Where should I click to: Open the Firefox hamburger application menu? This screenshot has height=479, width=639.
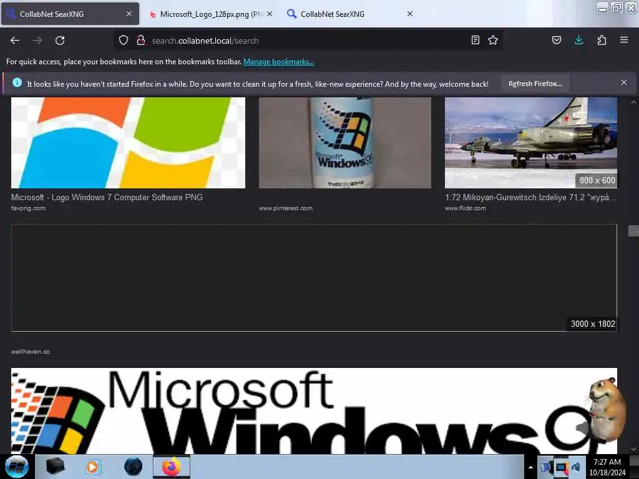pos(624,40)
